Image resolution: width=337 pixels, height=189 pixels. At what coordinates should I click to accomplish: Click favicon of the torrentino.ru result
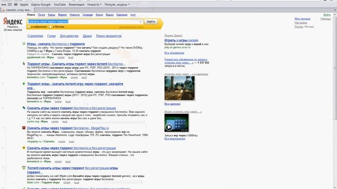point(24,84)
